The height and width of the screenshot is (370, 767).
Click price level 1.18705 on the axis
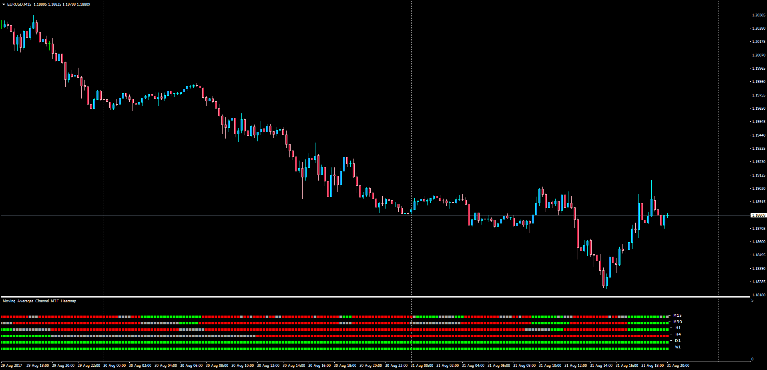click(x=759, y=229)
